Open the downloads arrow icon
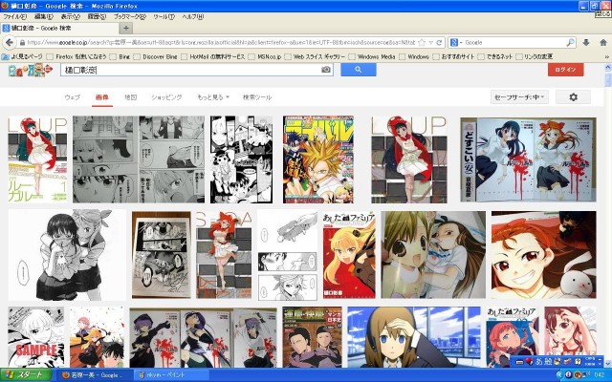 point(586,42)
